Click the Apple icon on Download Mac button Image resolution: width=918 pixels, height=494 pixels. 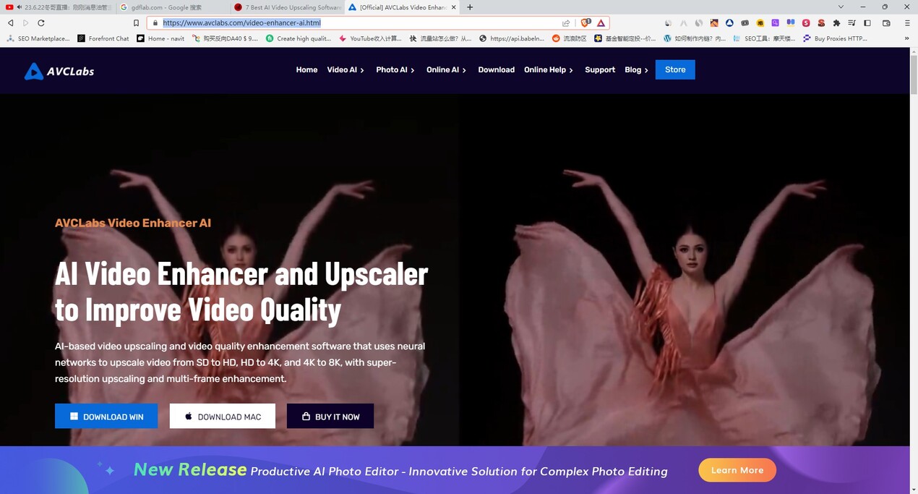point(188,416)
